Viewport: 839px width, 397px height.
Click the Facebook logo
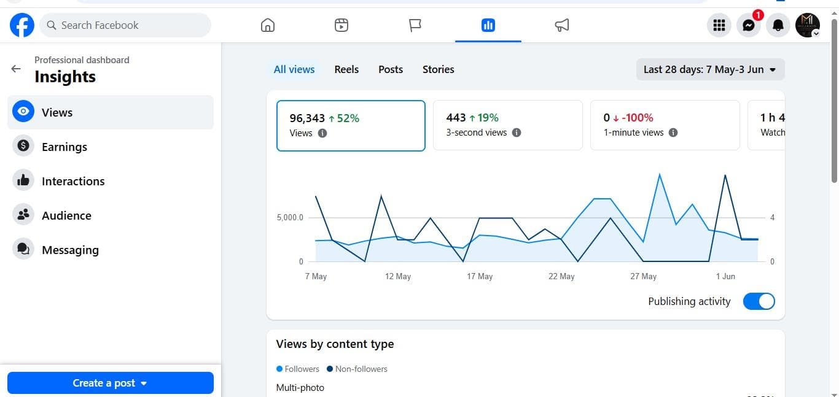pos(22,25)
